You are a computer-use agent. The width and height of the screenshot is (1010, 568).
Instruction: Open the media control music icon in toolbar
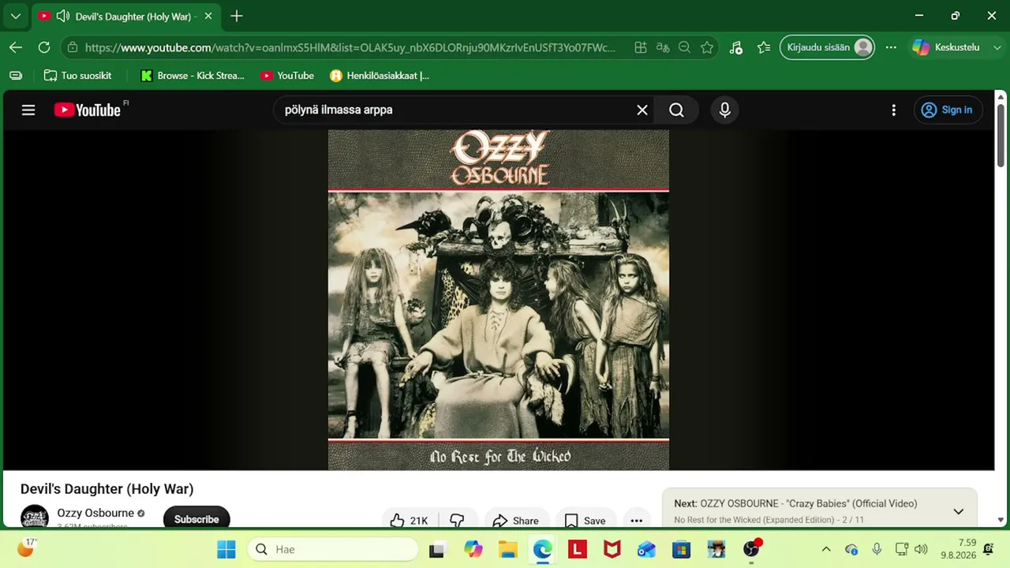pos(735,47)
